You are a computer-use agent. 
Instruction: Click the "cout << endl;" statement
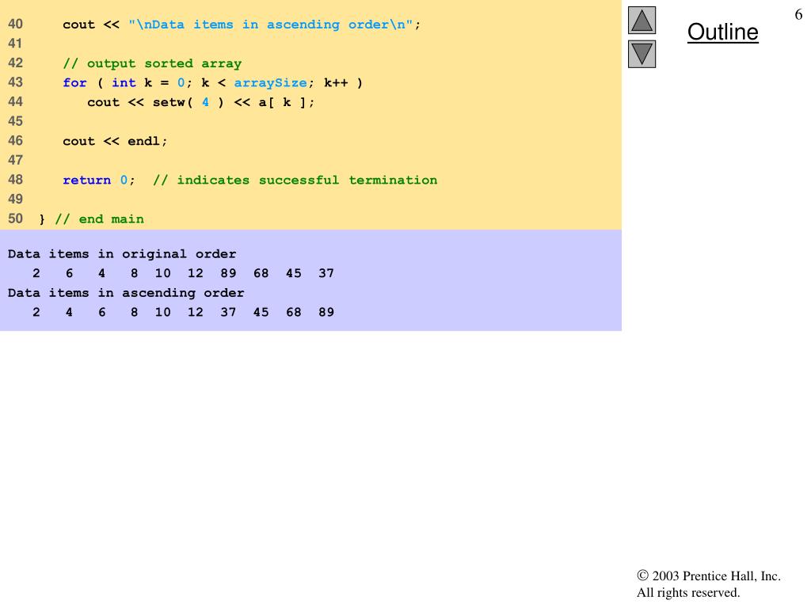pyautogui.click(x=115, y=141)
